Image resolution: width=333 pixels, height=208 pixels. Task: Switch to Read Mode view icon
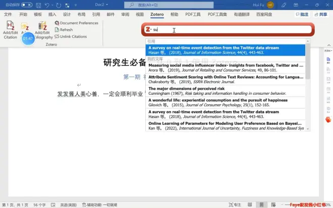(x=250, y=205)
